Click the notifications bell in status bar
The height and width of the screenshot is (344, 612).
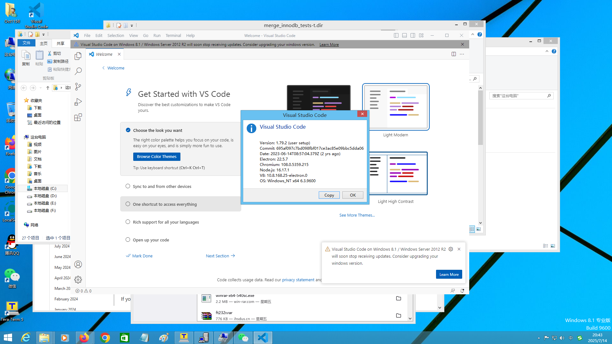coord(462,291)
